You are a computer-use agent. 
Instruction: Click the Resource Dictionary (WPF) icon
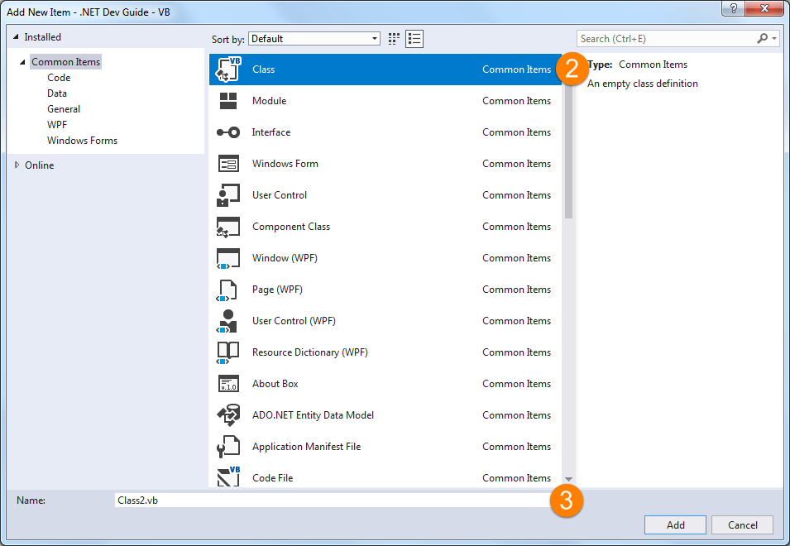coord(227,353)
